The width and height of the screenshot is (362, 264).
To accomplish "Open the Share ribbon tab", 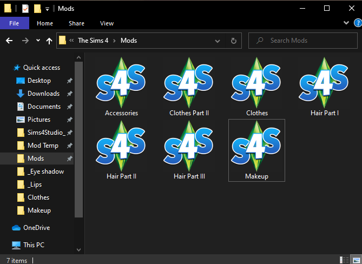I will click(76, 23).
